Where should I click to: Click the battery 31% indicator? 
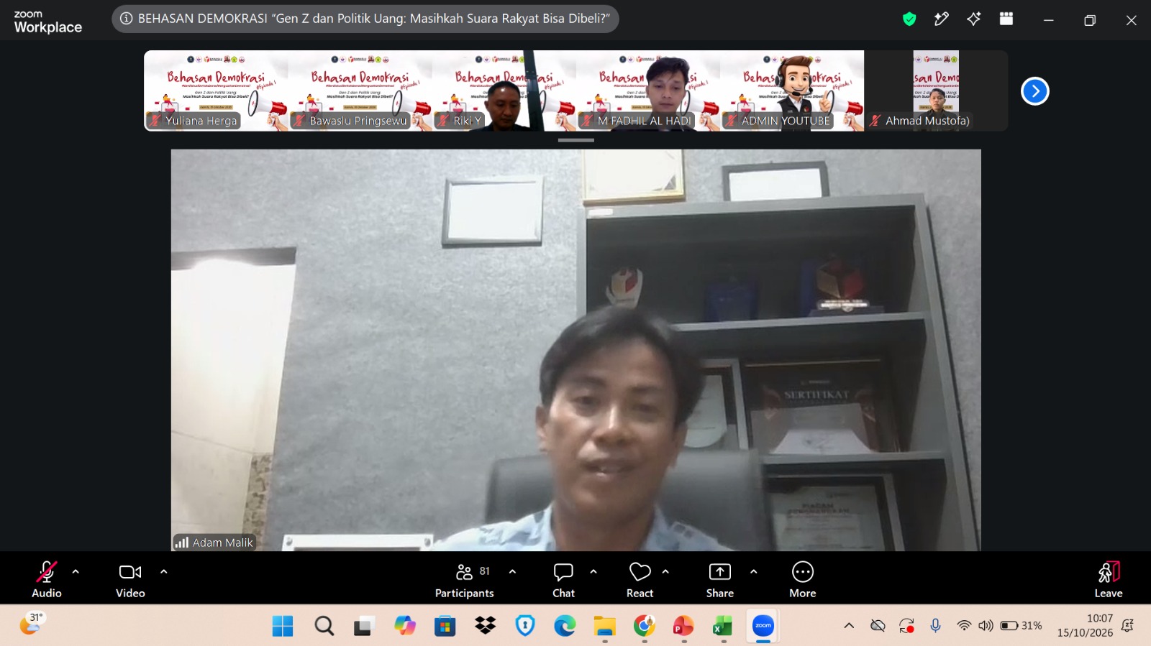point(1022,626)
